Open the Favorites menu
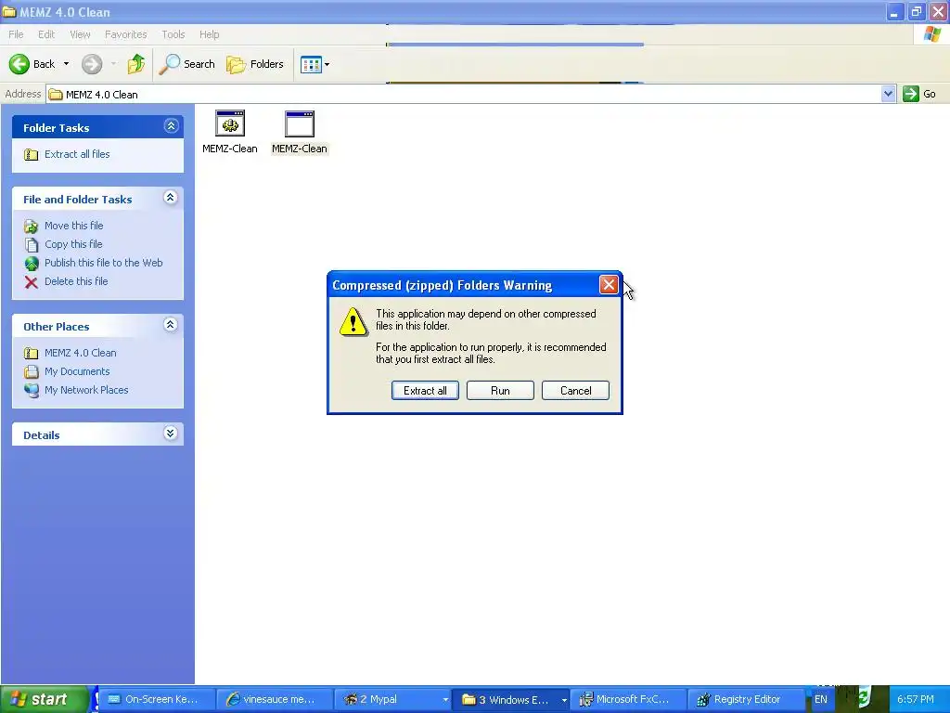The height and width of the screenshot is (713, 950). 125,34
